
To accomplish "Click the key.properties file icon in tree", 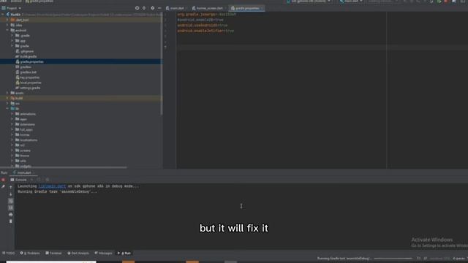I will point(18,77).
